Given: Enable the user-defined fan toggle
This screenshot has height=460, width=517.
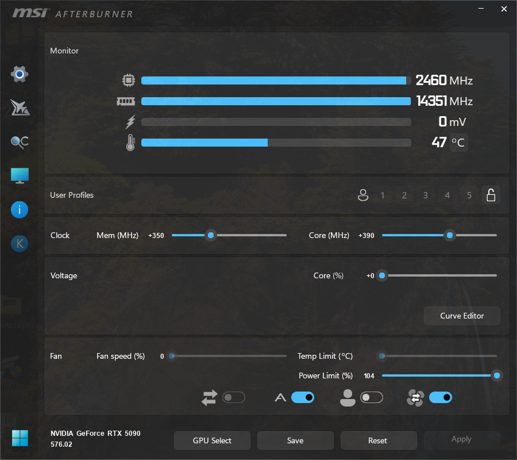Looking at the screenshot, I should click(x=371, y=397).
